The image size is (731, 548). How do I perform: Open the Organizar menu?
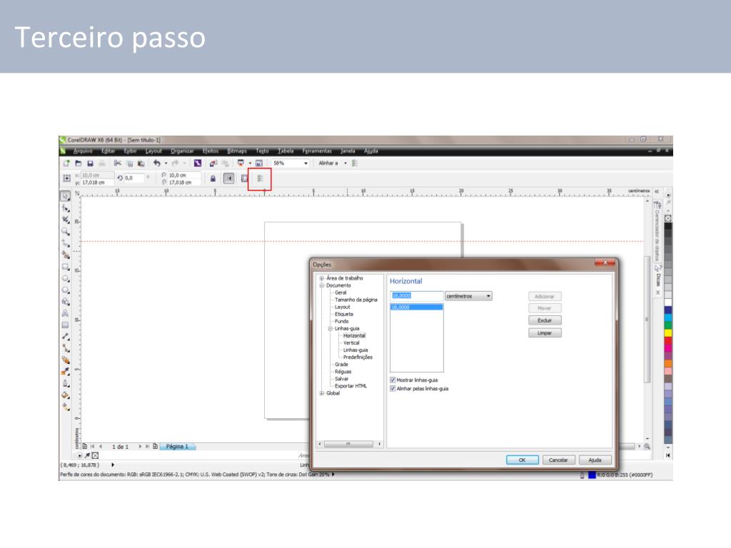[x=182, y=151]
